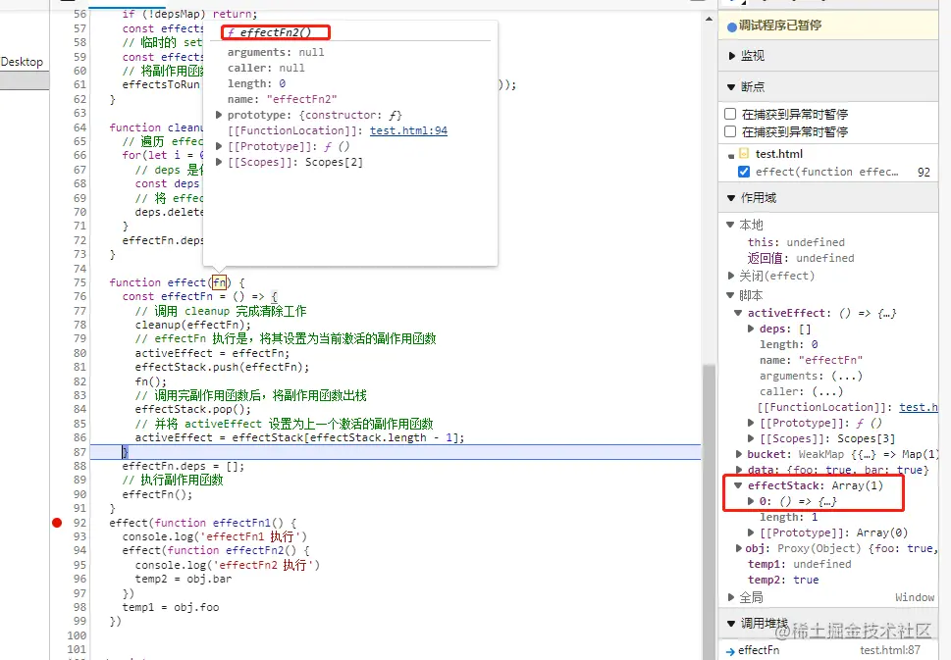Click effectStack.pop(); on line 84
The image size is (951, 660).
pyautogui.click(x=193, y=409)
